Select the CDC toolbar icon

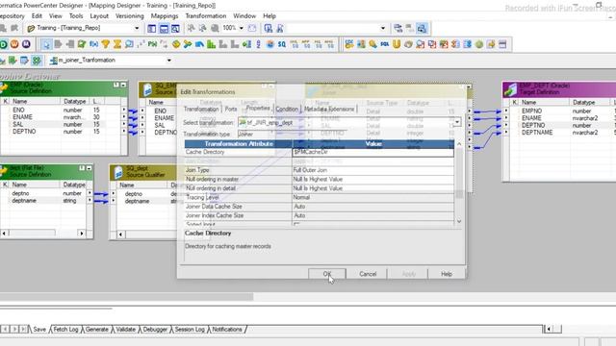348,44
